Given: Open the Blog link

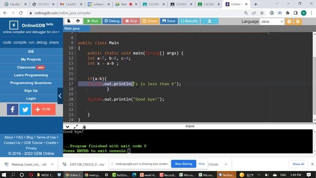Looking at the screenshot, I should pos(30,137).
